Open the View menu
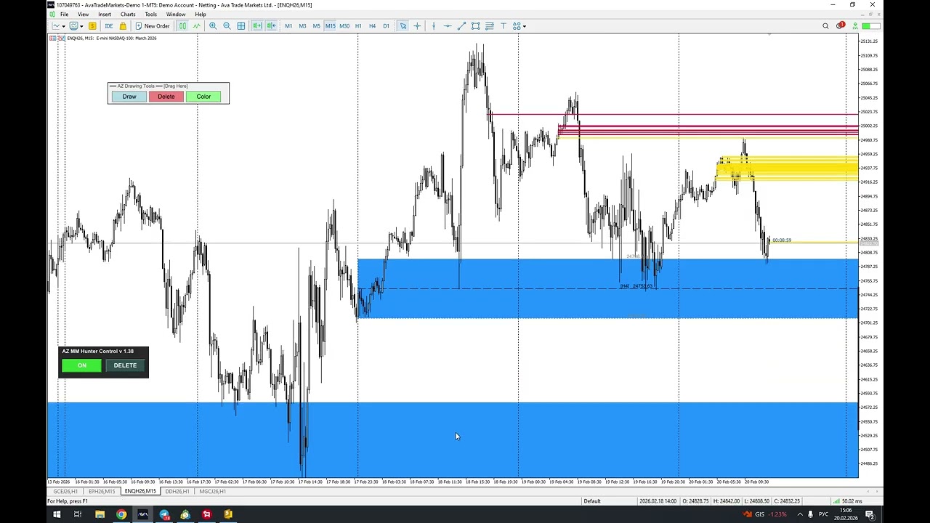 point(84,14)
